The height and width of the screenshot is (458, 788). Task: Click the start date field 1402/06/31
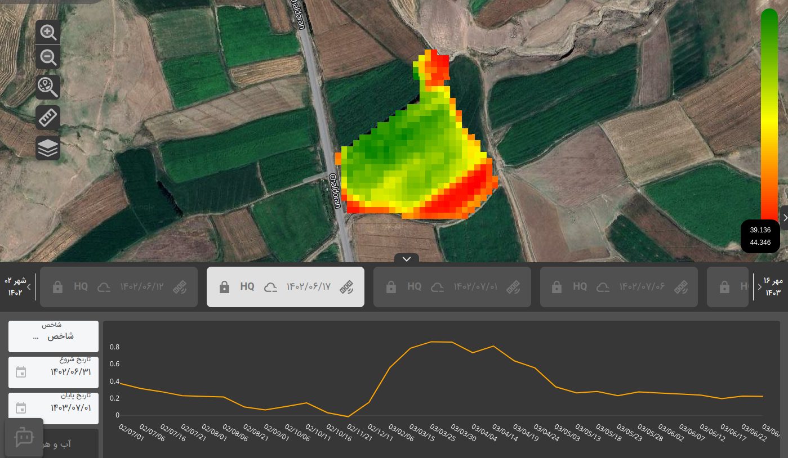click(x=54, y=372)
